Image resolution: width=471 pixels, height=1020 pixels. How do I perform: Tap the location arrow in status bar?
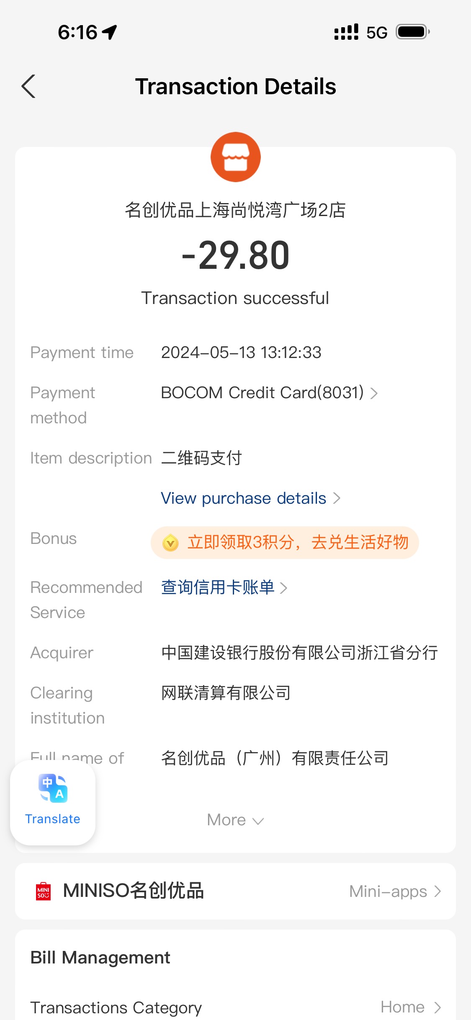(x=110, y=32)
